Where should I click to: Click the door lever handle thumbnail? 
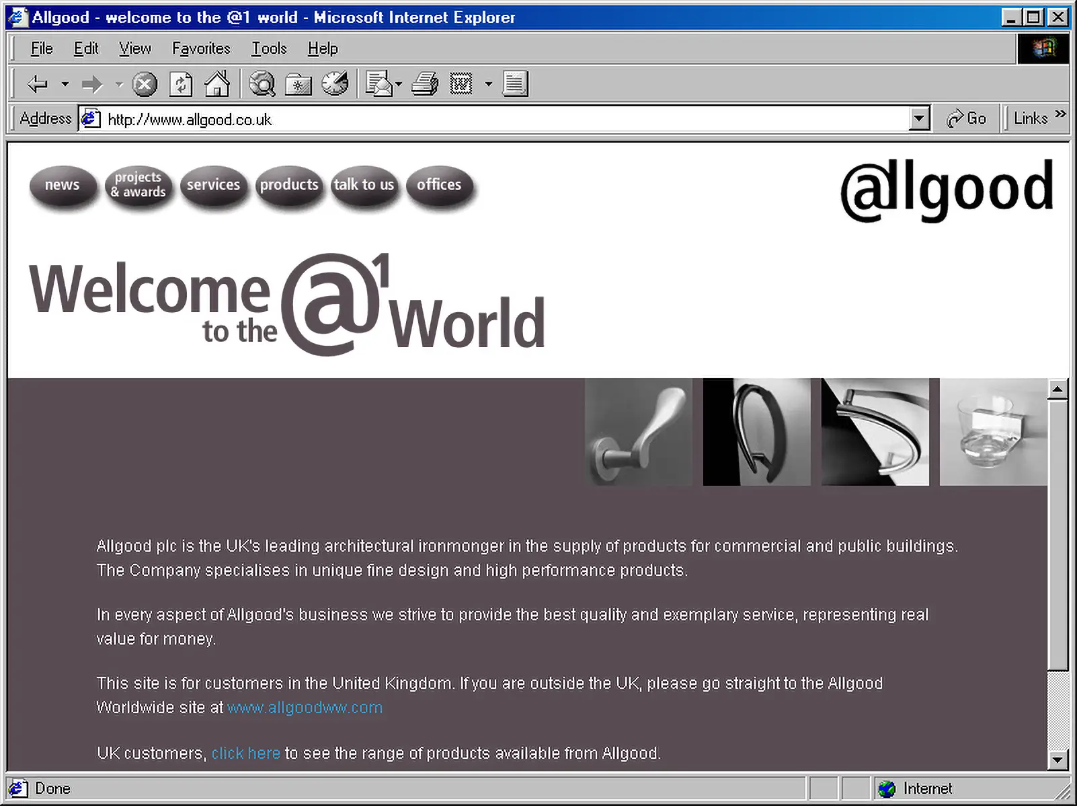pos(639,432)
